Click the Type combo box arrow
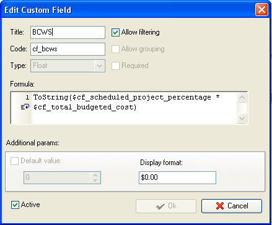 click(99, 66)
